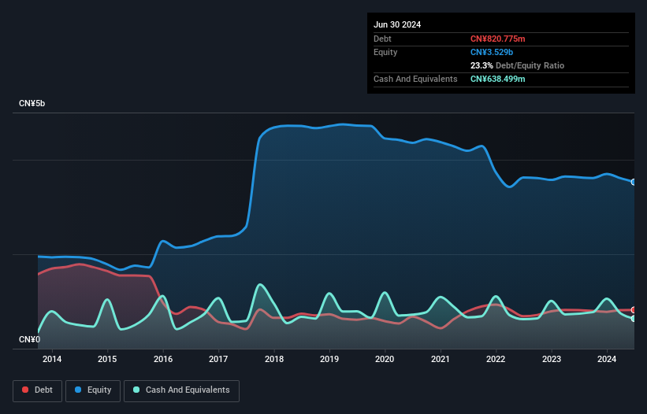This screenshot has height=414, width=647.
Task: Click the 2022 x-axis label
Action: pos(496,359)
